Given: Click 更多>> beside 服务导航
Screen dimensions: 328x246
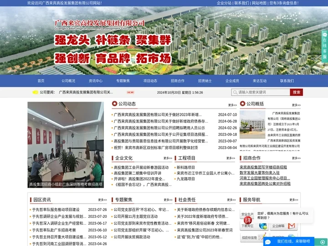Looking at the screenshot, I should point(294,200).
